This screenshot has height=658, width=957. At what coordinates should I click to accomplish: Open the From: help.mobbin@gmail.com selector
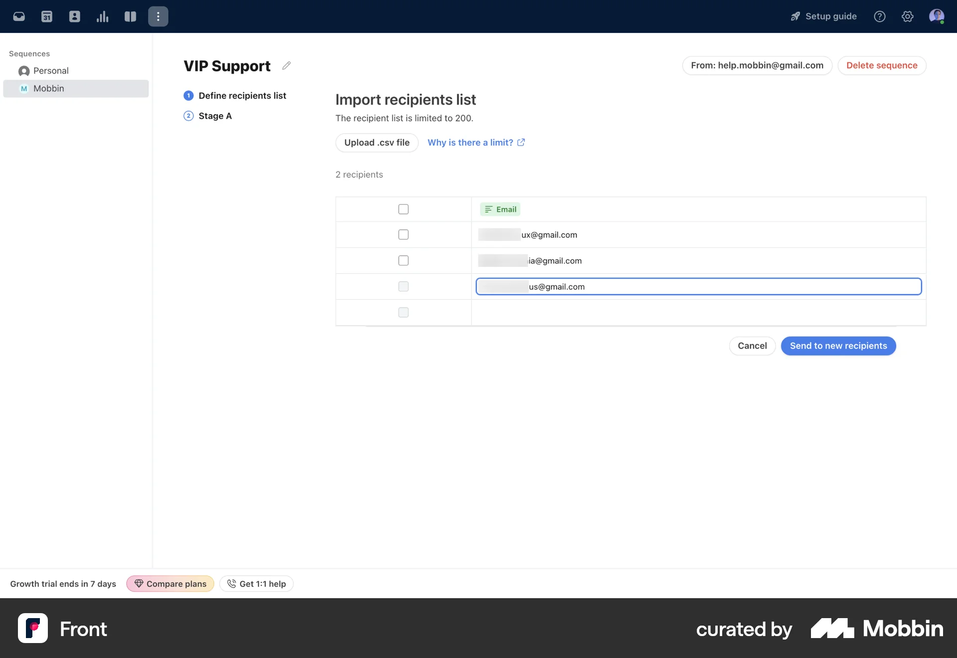tap(756, 65)
